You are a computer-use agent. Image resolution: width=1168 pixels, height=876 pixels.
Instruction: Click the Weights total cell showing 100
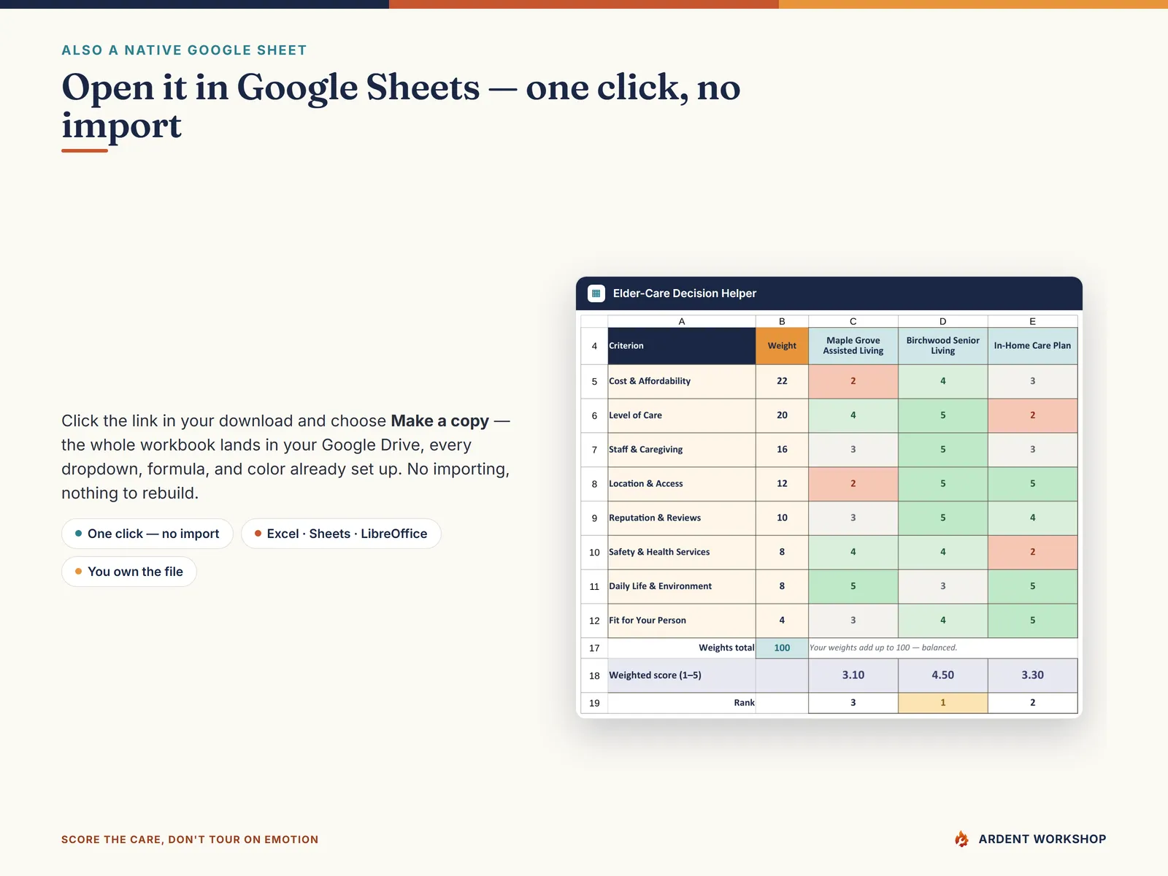point(782,648)
